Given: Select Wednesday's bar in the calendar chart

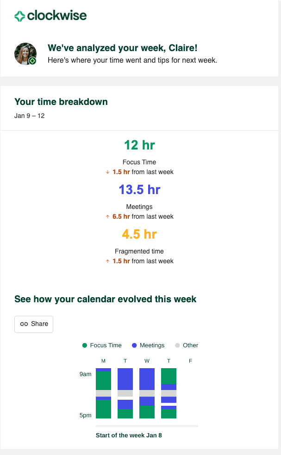Looking at the screenshot, I should 147,393.
